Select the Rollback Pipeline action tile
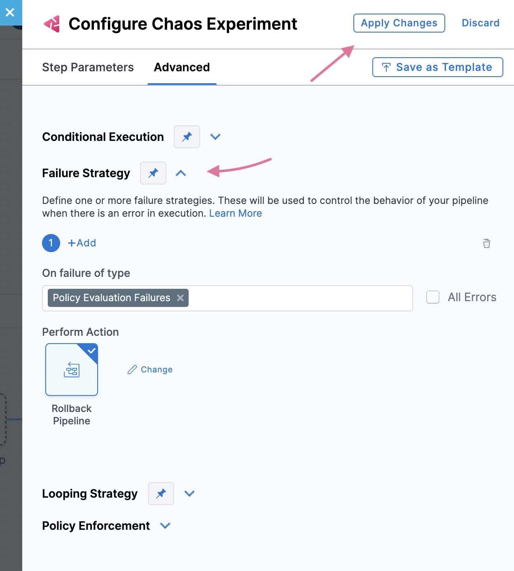Viewport: 514px width, 571px height. tap(72, 370)
